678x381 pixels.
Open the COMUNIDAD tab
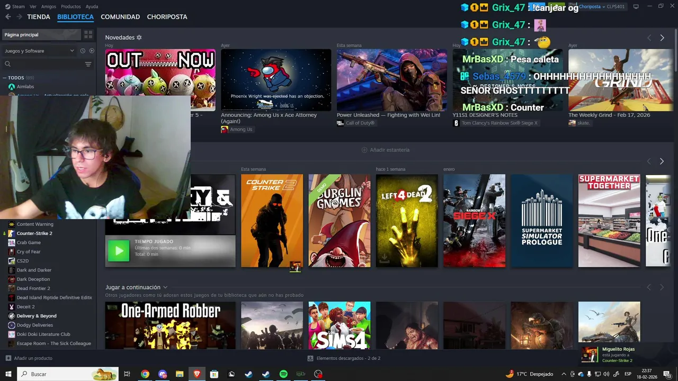click(120, 17)
